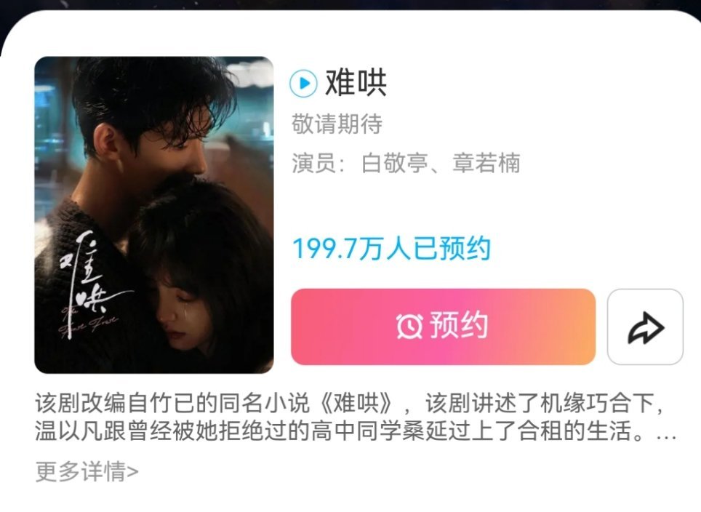Image resolution: width=701 pixels, height=512 pixels.
Task: Click the 演员 label
Action: tap(314, 163)
